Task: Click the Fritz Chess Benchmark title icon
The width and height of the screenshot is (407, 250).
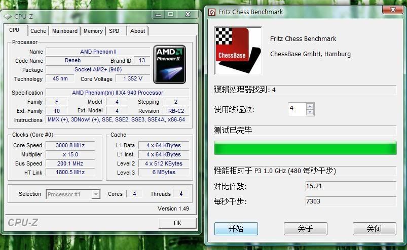Action: pos(212,12)
